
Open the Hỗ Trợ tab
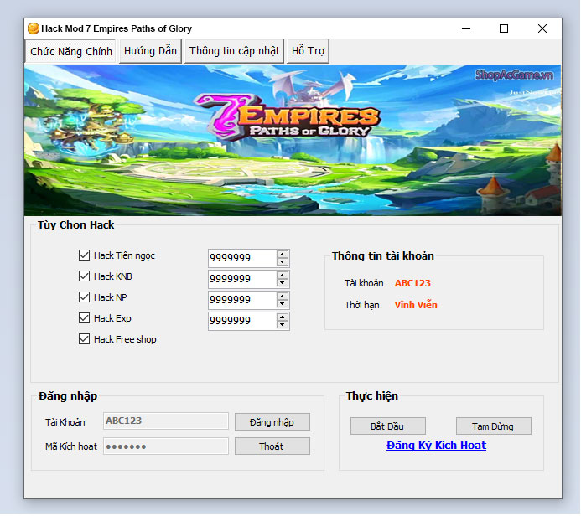[308, 51]
